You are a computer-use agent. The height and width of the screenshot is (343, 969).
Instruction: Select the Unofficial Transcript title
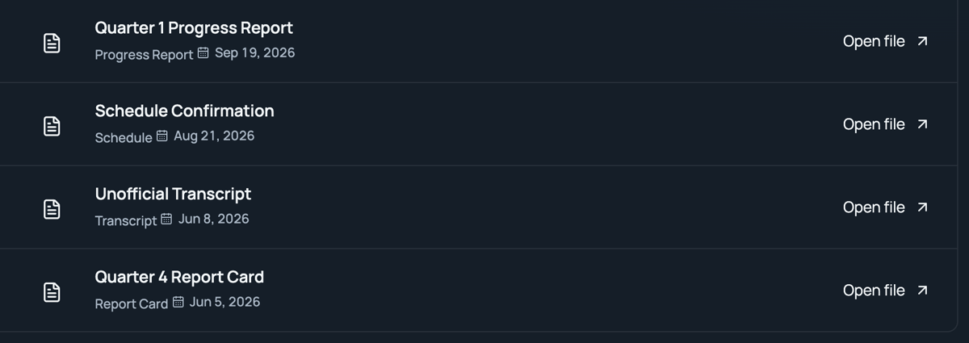click(x=173, y=195)
